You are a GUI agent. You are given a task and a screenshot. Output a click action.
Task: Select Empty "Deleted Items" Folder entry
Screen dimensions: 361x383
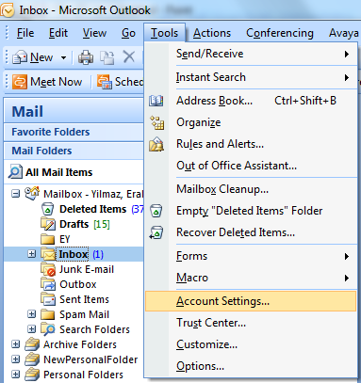pyautogui.click(x=251, y=211)
